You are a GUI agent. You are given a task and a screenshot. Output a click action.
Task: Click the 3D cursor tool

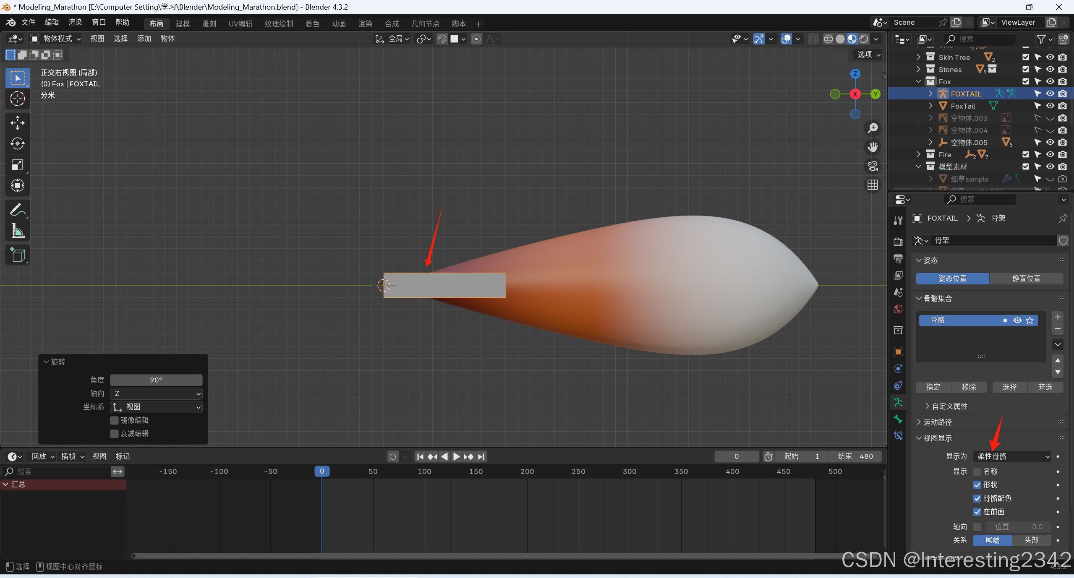click(x=17, y=99)
